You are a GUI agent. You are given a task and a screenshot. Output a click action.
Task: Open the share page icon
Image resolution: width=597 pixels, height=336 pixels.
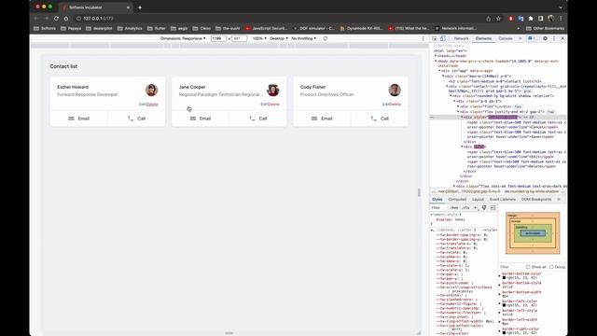pos(488,19)
